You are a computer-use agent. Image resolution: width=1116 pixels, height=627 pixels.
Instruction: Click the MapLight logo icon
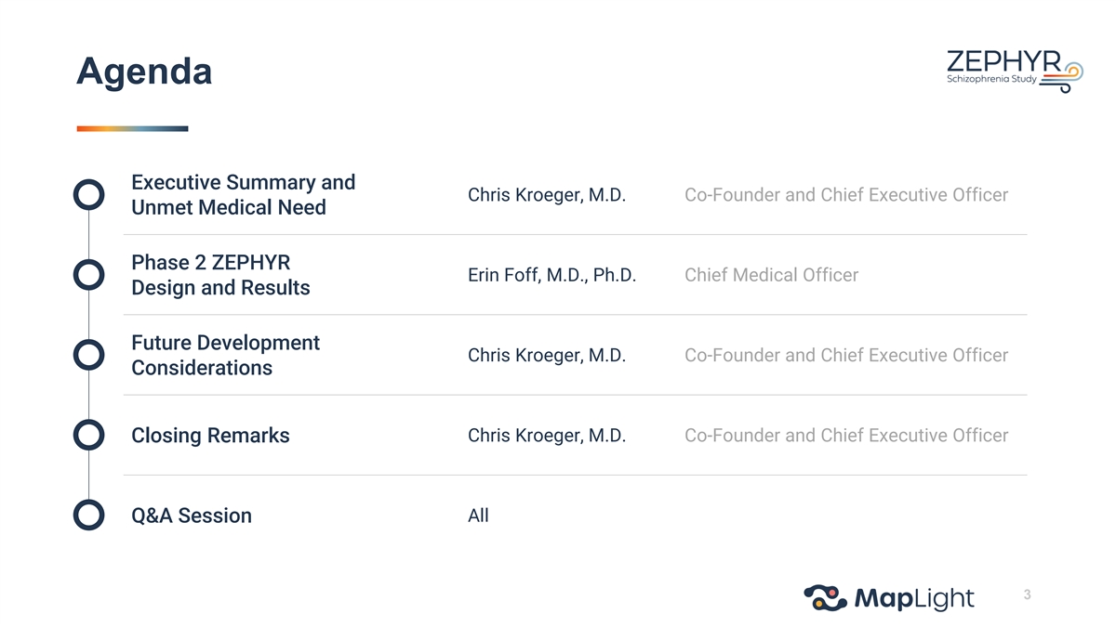pos(826,597)
